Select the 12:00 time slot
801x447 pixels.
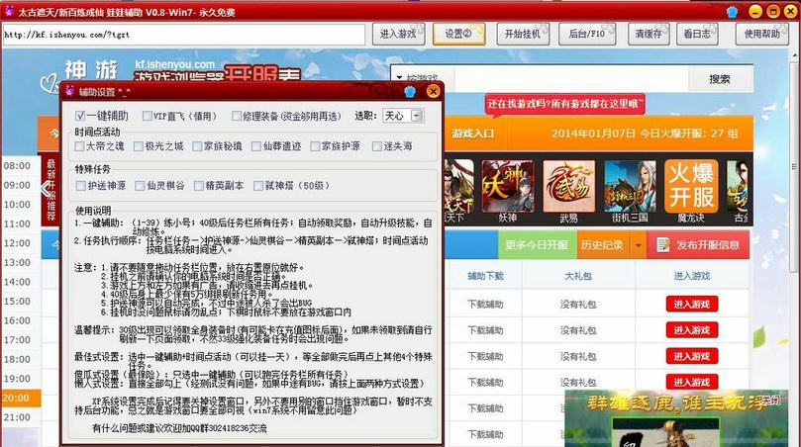pyautogui.click(x=18, y=243)
